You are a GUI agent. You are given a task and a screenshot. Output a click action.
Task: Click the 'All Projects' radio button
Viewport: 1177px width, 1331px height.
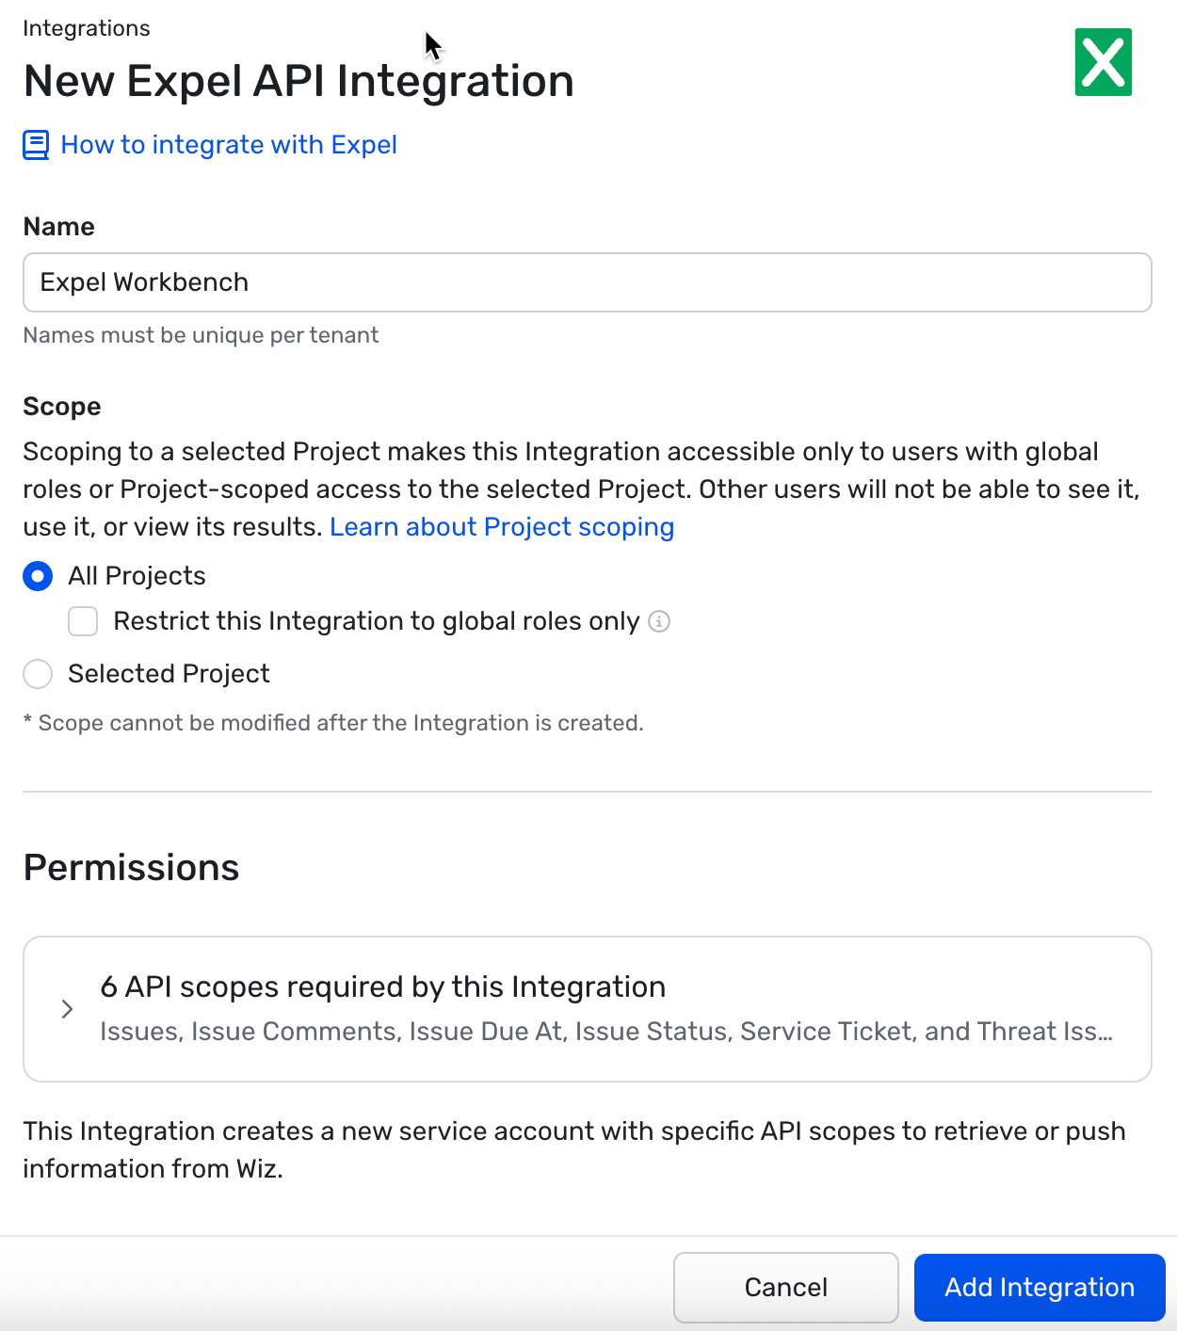click(x=38, y=575)
